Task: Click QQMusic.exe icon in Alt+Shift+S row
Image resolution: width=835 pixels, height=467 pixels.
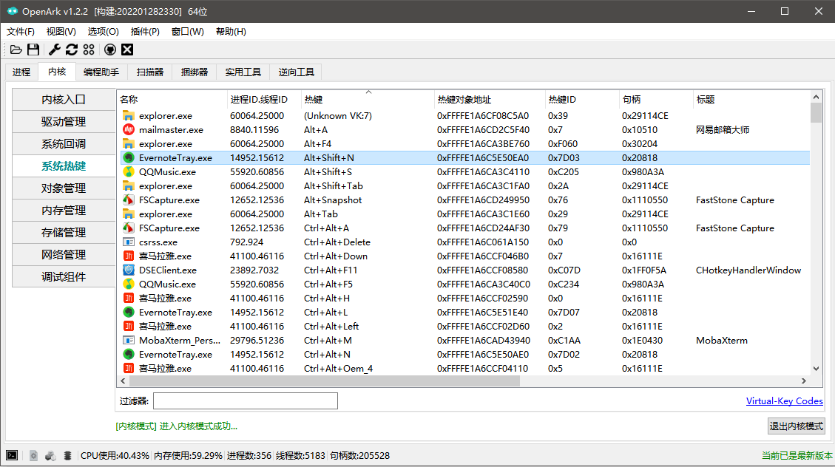Action: pyautogui.click(x=129, y=172)
